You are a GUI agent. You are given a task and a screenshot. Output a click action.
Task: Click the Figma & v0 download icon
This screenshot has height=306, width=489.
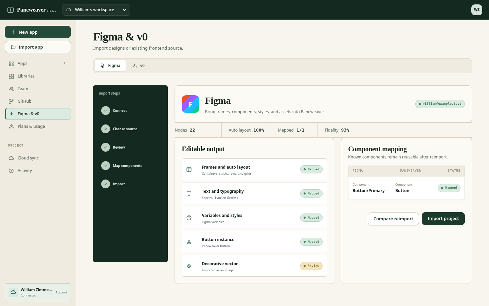pos(11,114)
